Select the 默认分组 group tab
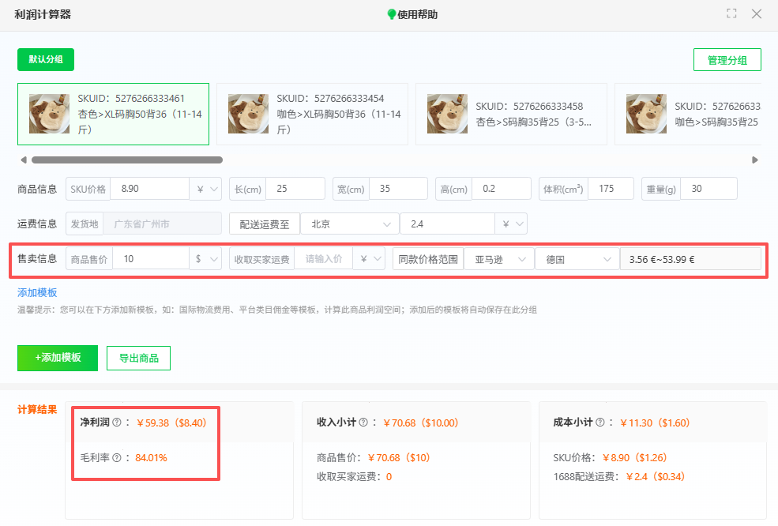Viewport: 778px width, 526px height. point(45,59)
